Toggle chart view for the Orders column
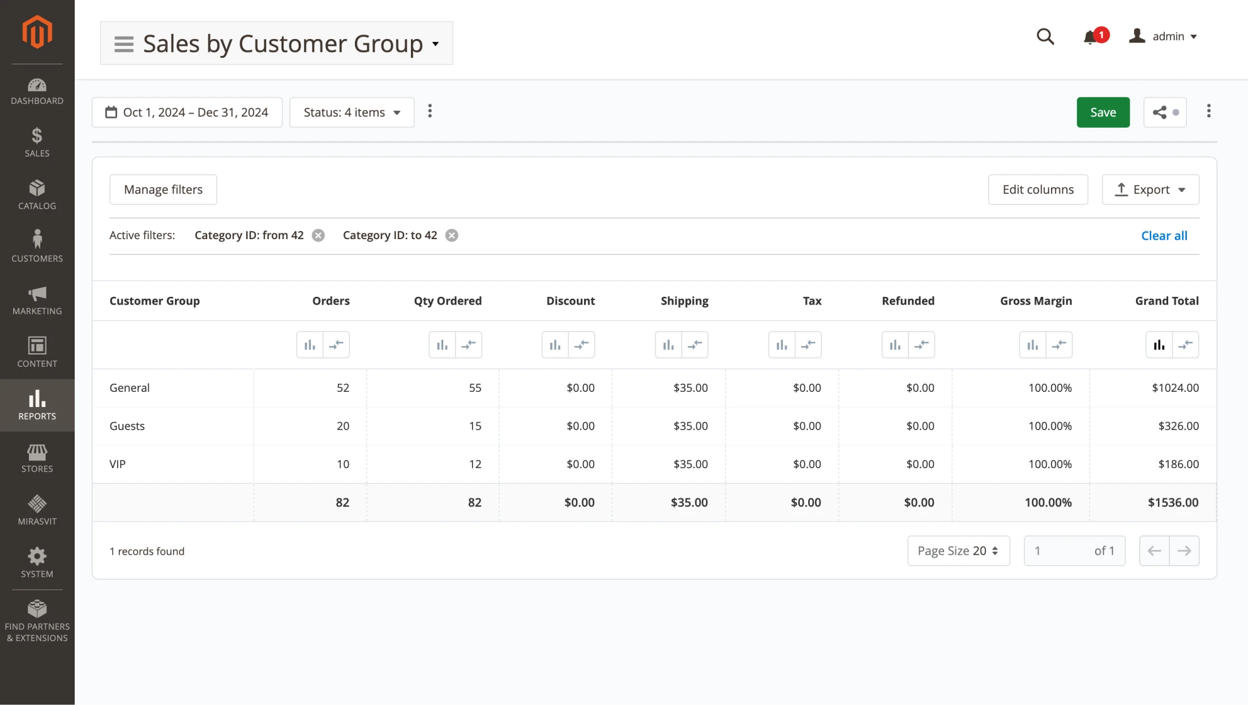 [309, 344]
